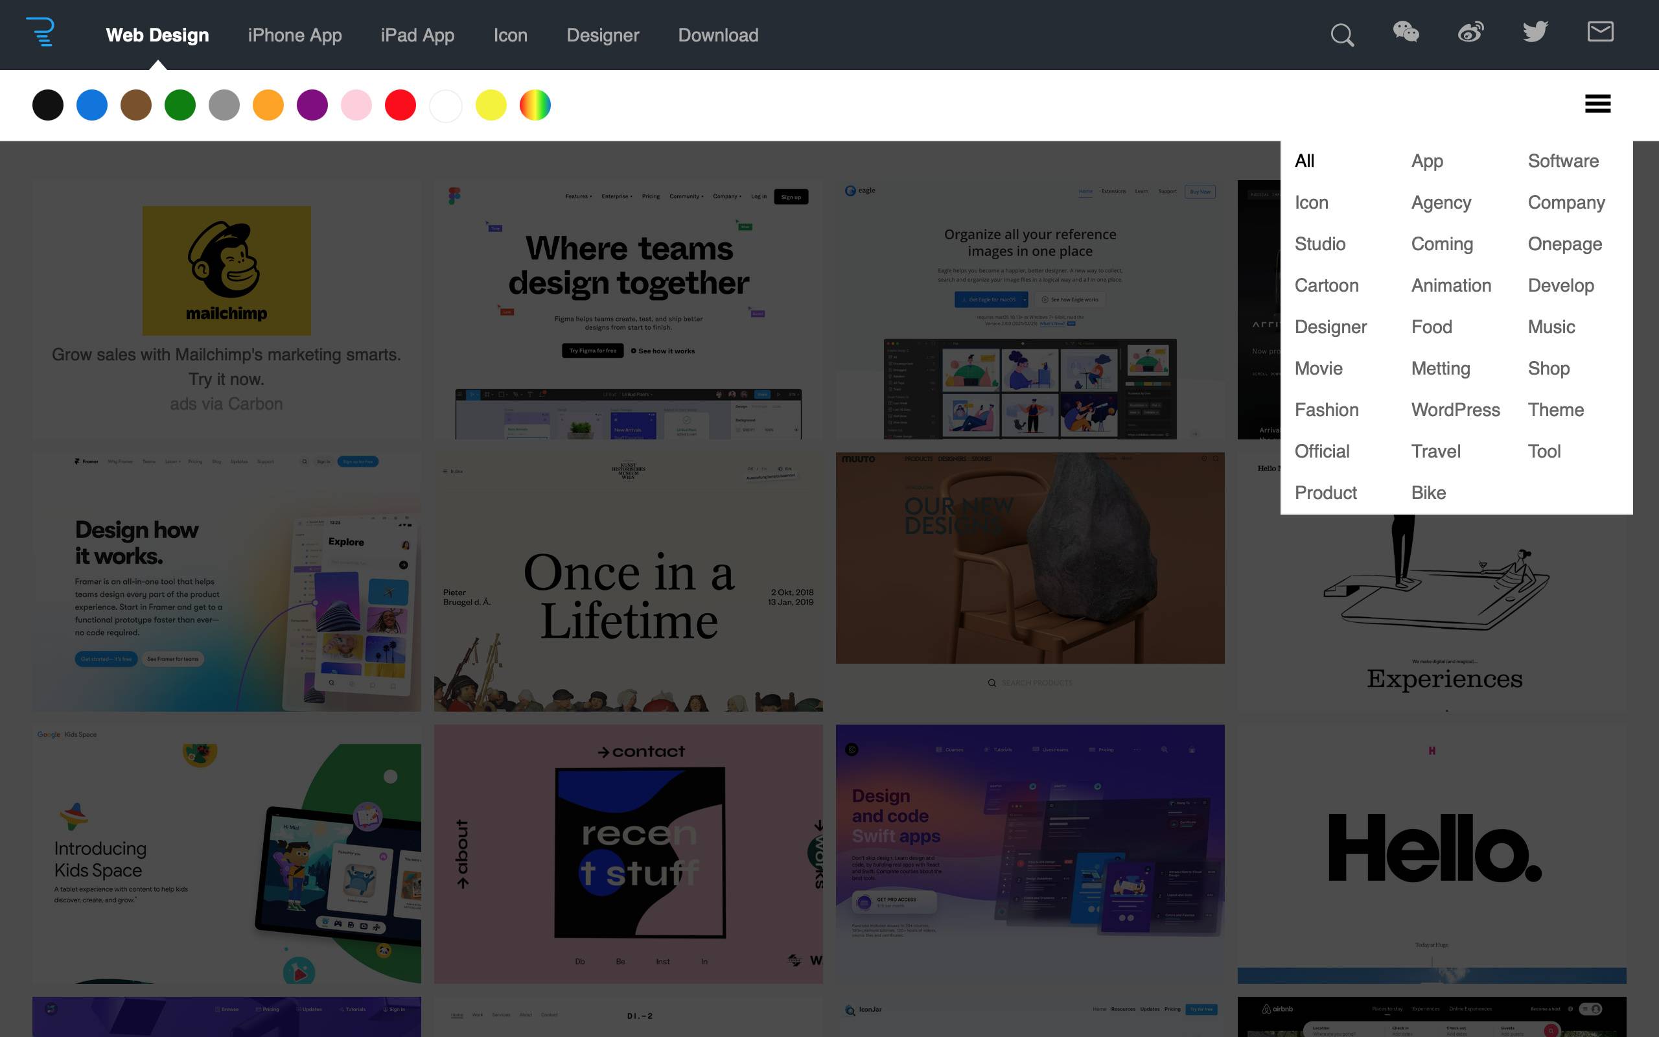The image size is (1659, 1037).
Task: Open Figma 'Where teams design together' thumbnail
Action: 628,310
